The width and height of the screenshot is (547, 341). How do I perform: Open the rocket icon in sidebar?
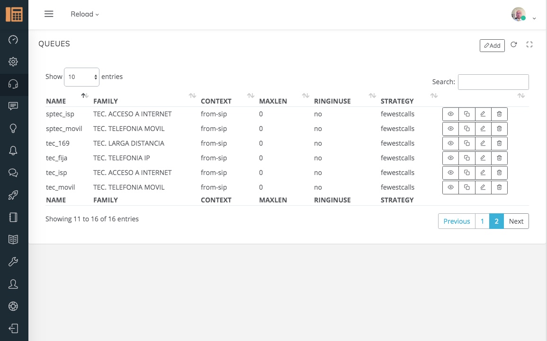(13, 195)
